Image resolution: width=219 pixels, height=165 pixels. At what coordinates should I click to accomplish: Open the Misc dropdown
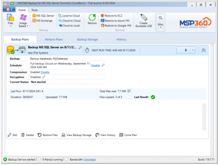[161, 22]
